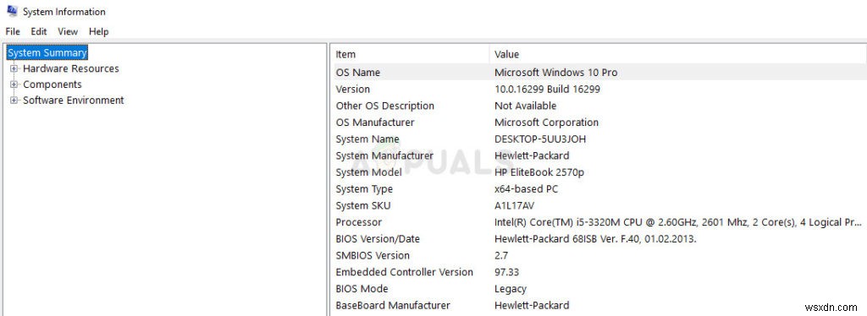Open the Help menu
Screen dimensions: 867x316
98,31
